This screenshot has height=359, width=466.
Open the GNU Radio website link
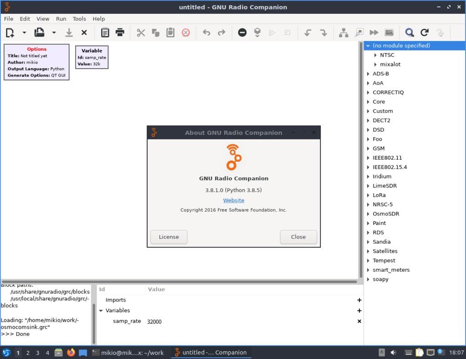click(233, 200)
